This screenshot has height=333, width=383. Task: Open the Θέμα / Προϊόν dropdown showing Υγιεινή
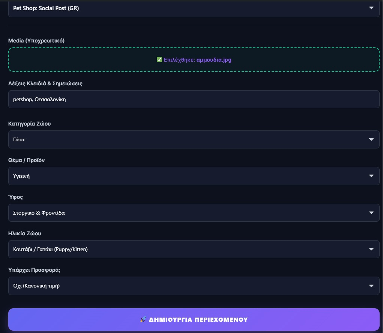[x=194, y=176]
